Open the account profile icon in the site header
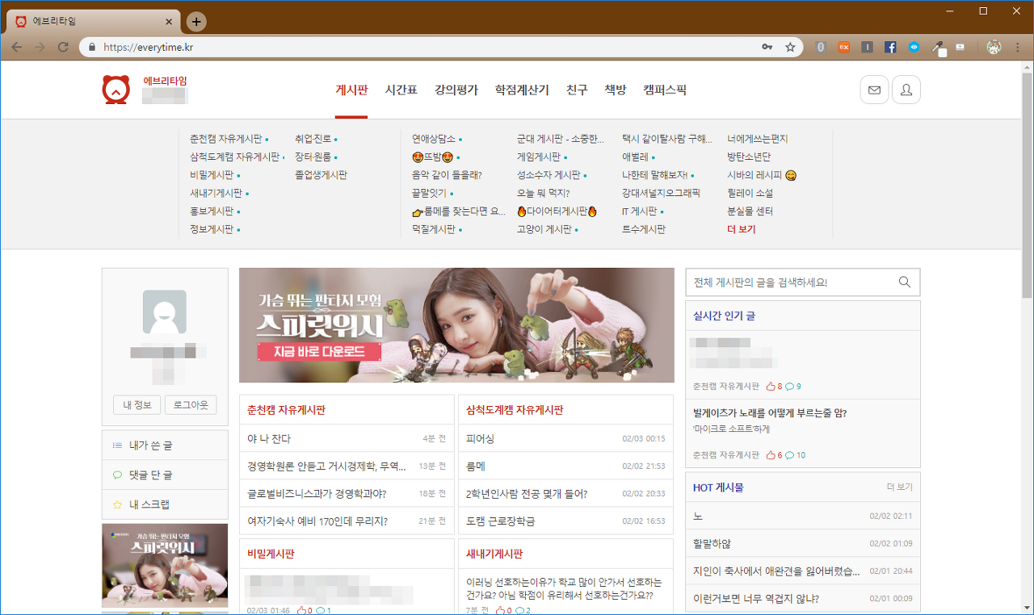This screenshot has height=615, width=1034. [x=906, y=90]
